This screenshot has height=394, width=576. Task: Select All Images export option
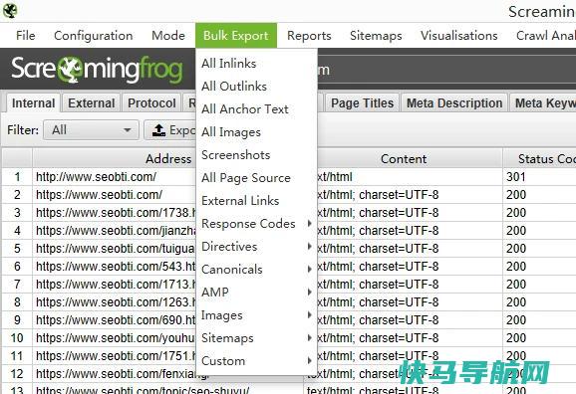click(257, 132)
